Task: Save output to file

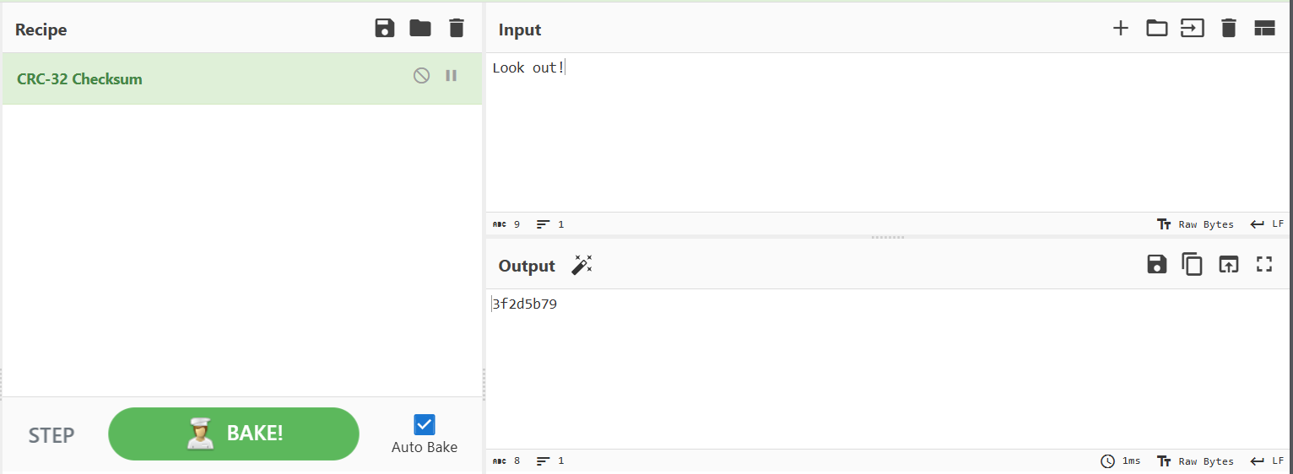Action: pos(1156,265)
